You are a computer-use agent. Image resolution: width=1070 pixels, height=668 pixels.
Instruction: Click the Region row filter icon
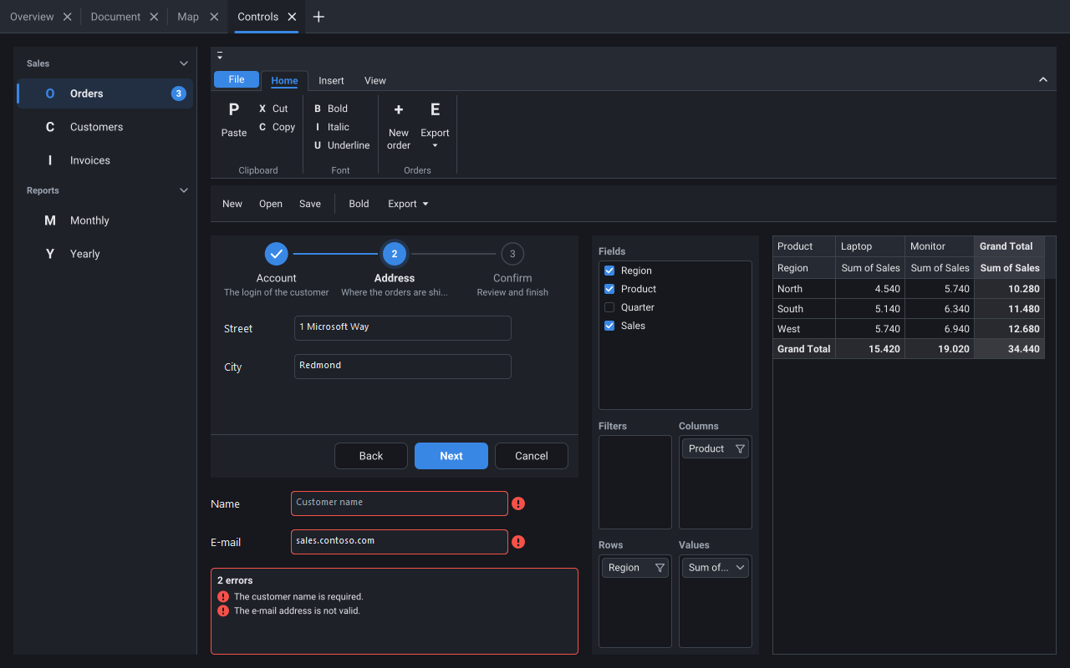pyautogui.click(x=660, y=568)
